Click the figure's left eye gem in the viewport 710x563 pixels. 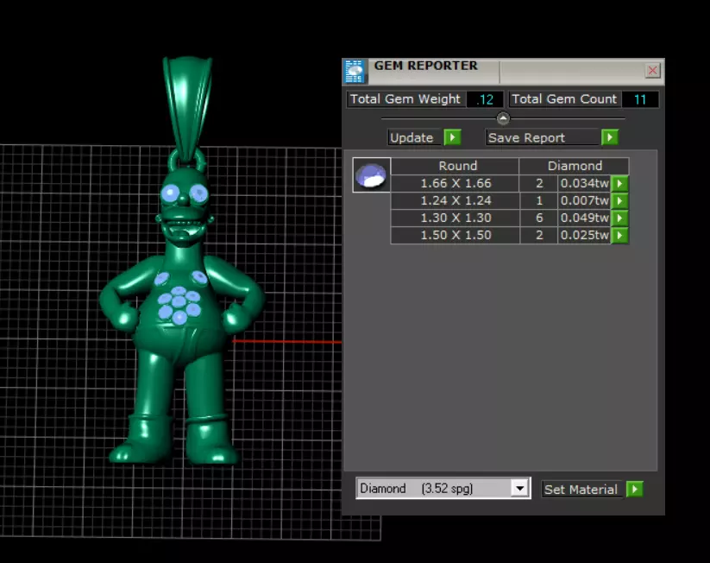[x=170, y=194]
